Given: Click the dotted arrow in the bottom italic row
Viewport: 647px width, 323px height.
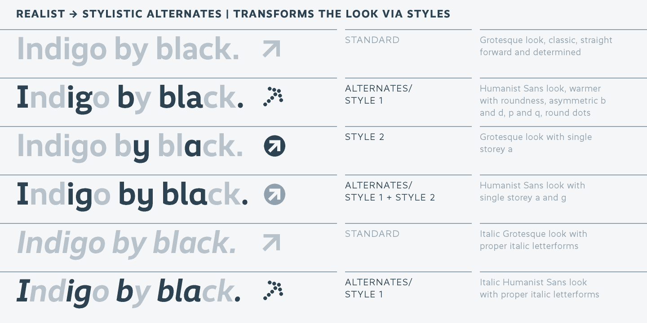Looking at the screenshot, I should click(x=273, y=290).
